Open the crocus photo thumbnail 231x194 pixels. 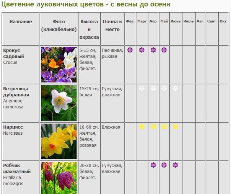point(59,65)
